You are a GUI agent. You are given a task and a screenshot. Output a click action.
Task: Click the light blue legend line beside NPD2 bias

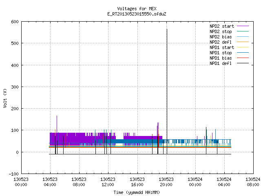243,37
